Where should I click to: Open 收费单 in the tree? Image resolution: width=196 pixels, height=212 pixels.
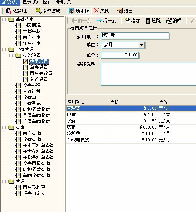tap(29, 98)
